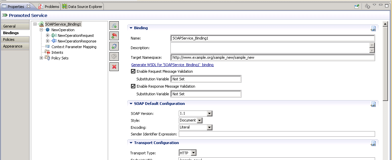Open the Encoding dropdown

pos(209,127)
